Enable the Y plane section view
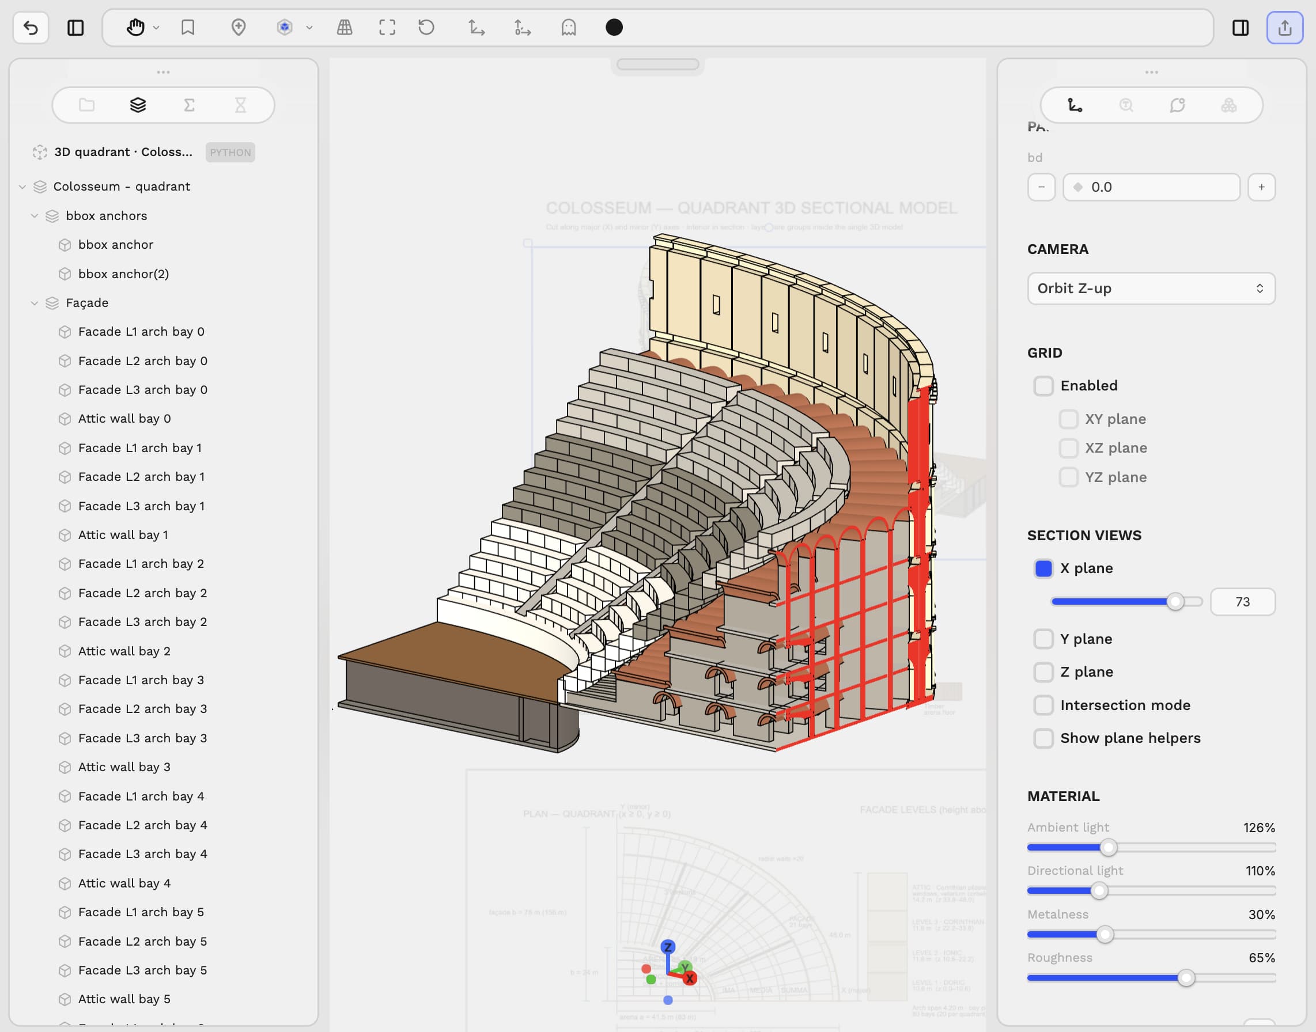Viewport: 1316px width, 1032px height. (x=1043, y=639)
